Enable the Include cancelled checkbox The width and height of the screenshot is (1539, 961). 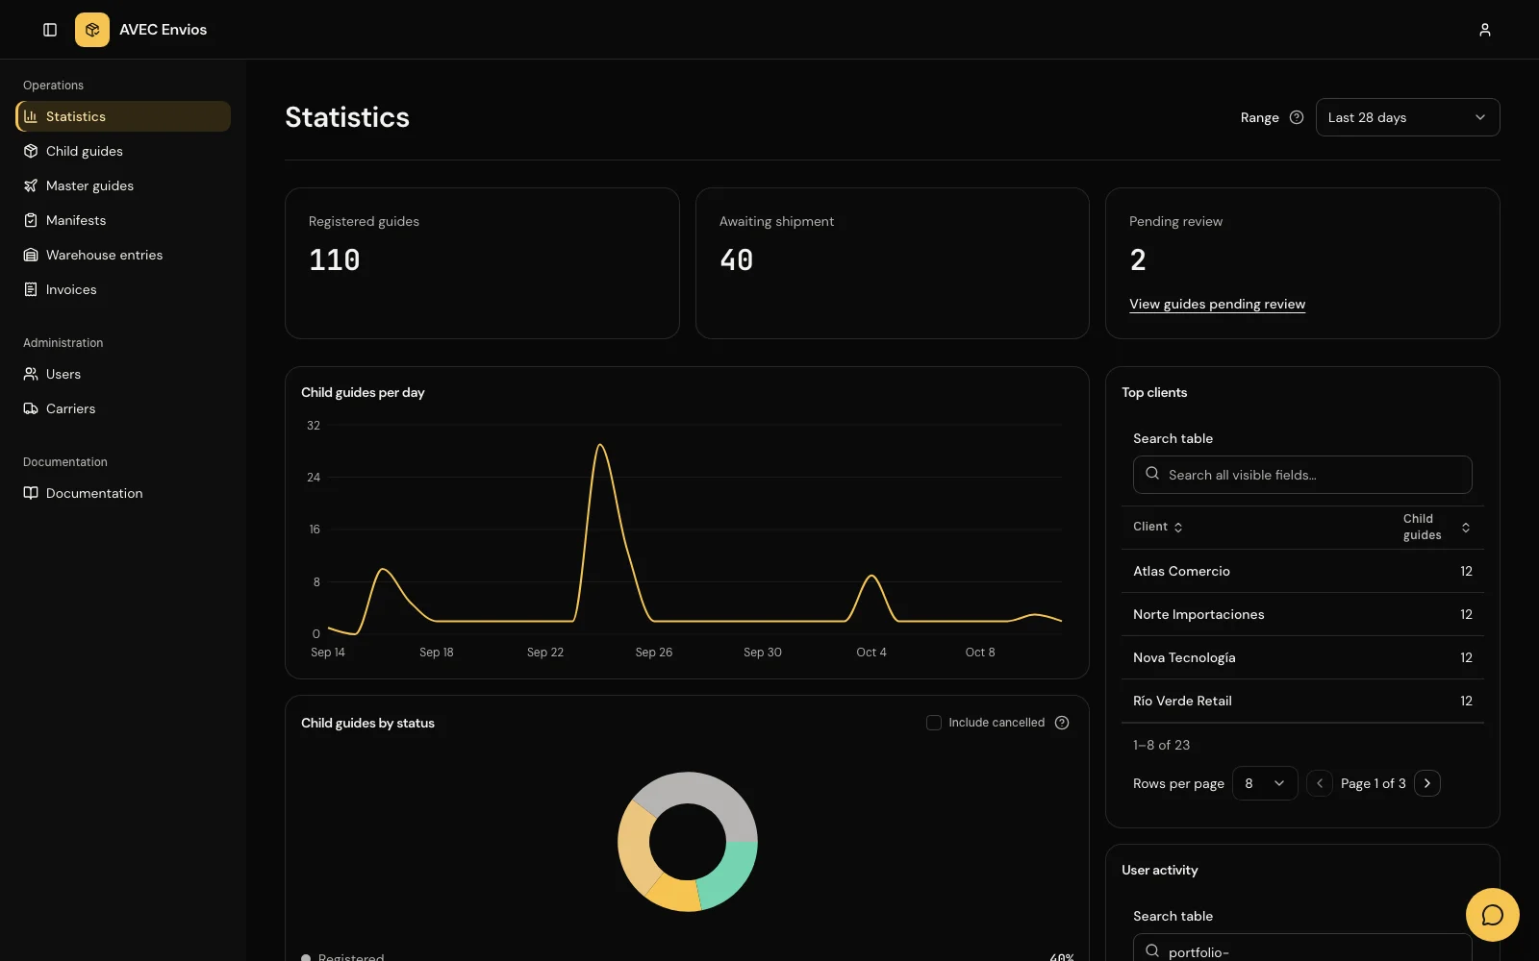(934, 723)
